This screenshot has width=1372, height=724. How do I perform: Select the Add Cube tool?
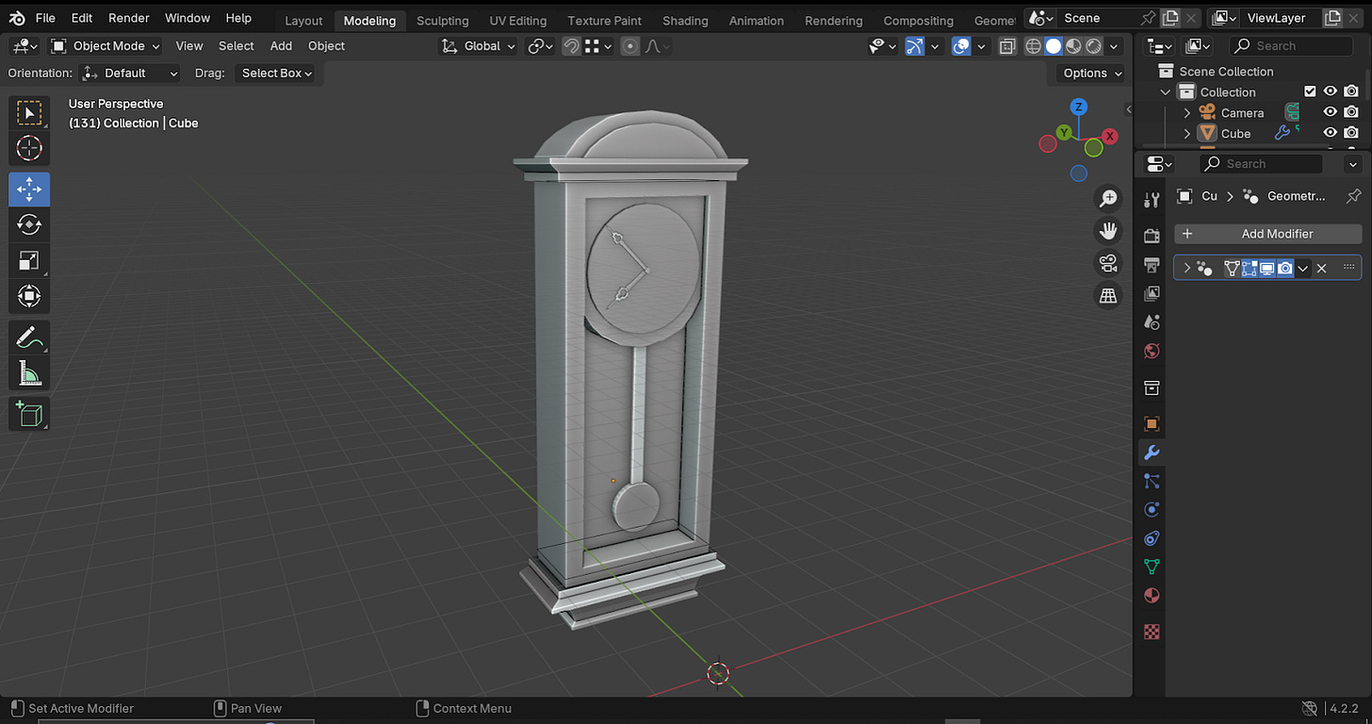coord(29,414)
